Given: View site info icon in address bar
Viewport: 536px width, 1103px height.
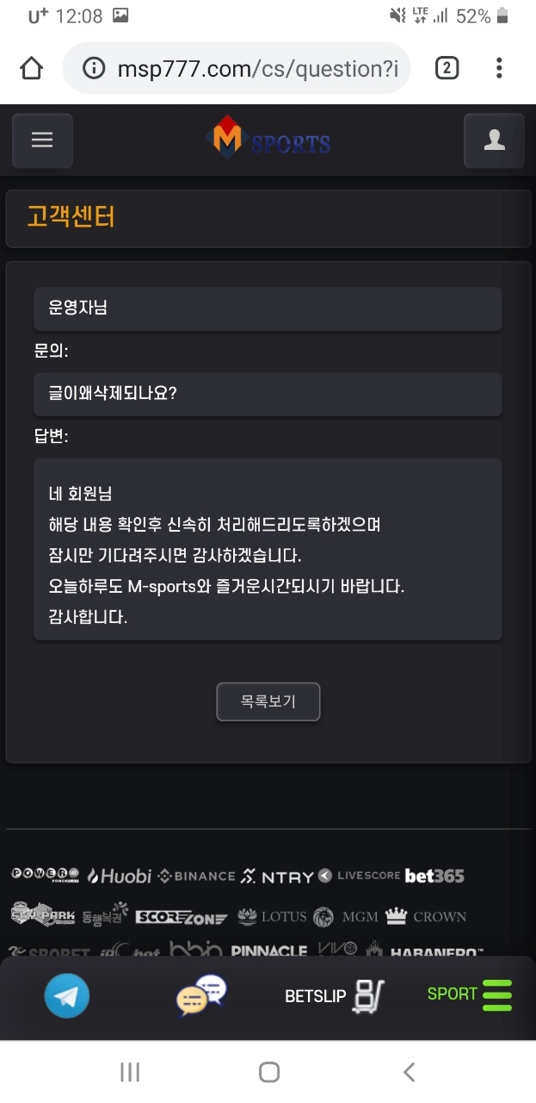Looking at the screenshot, I should pyautogui.click(x=93, y=68).
